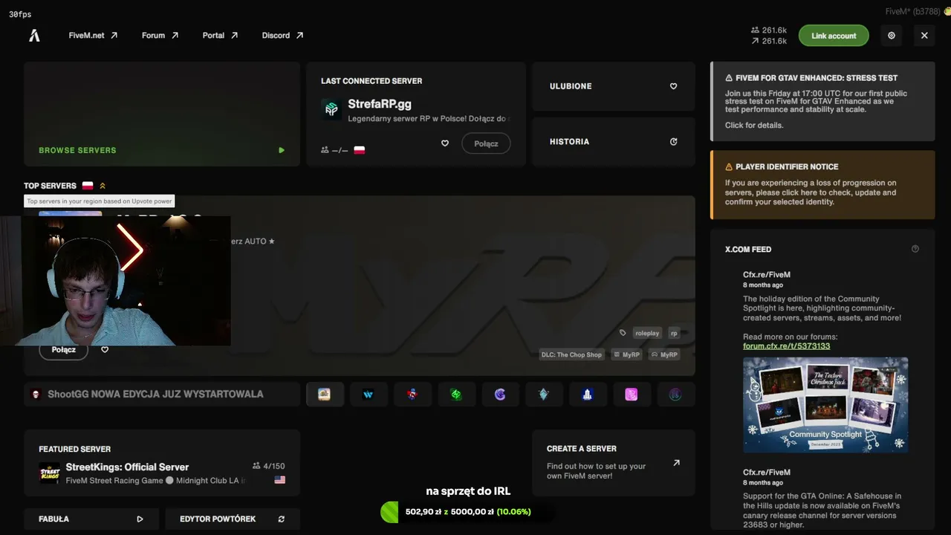951x535 pixels.
Task: Click the roleplay tag
Action: tap(647, 333)
